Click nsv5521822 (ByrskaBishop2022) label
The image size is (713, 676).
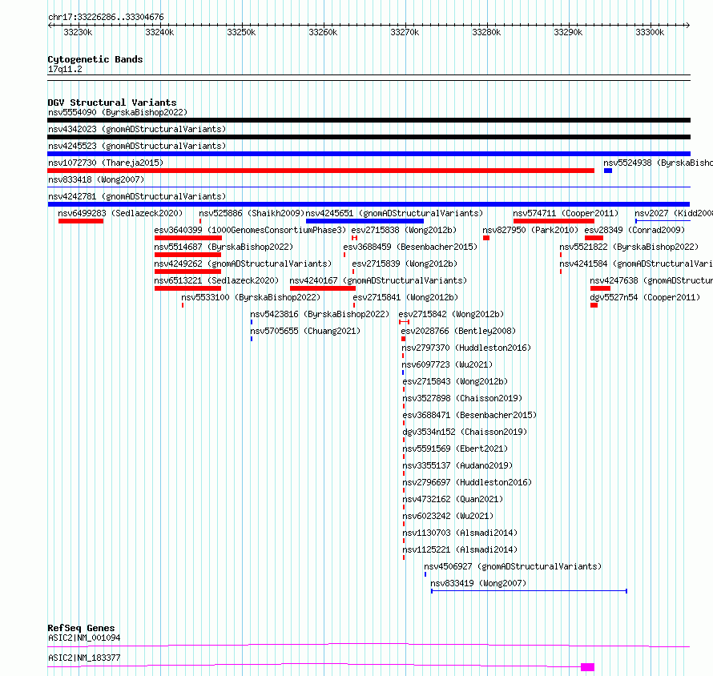[x=629, y=247]
